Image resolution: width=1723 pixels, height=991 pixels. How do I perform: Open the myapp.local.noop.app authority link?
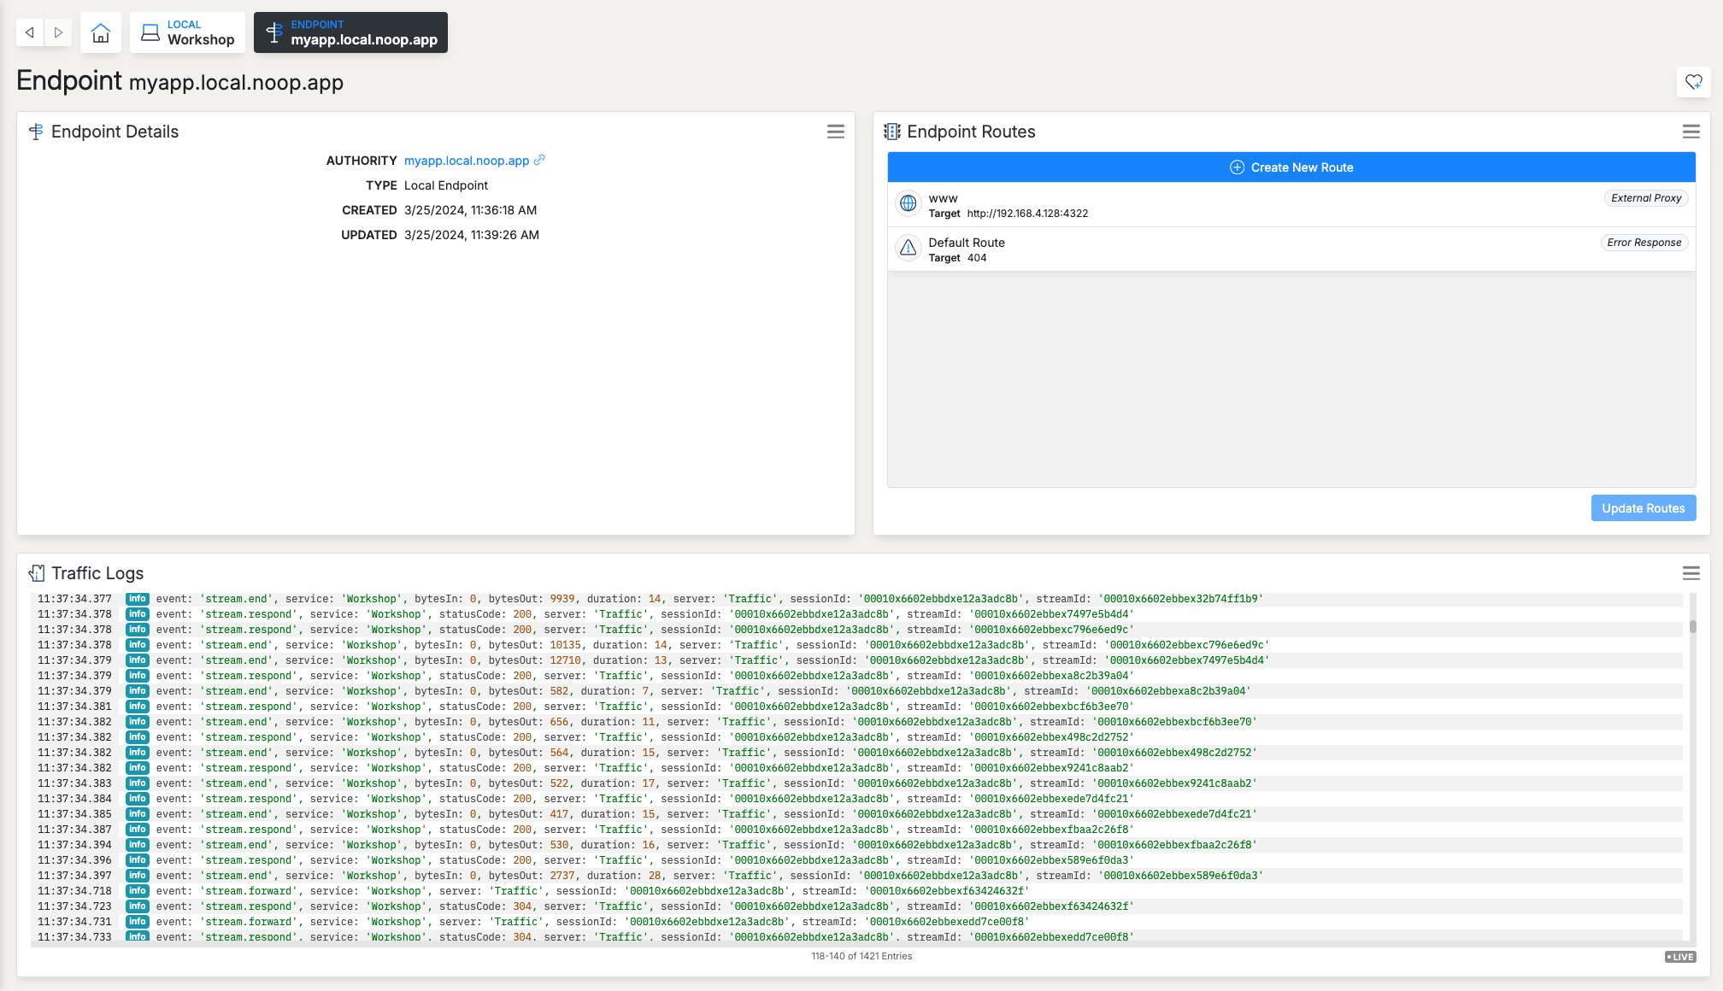tap(465, 160)
